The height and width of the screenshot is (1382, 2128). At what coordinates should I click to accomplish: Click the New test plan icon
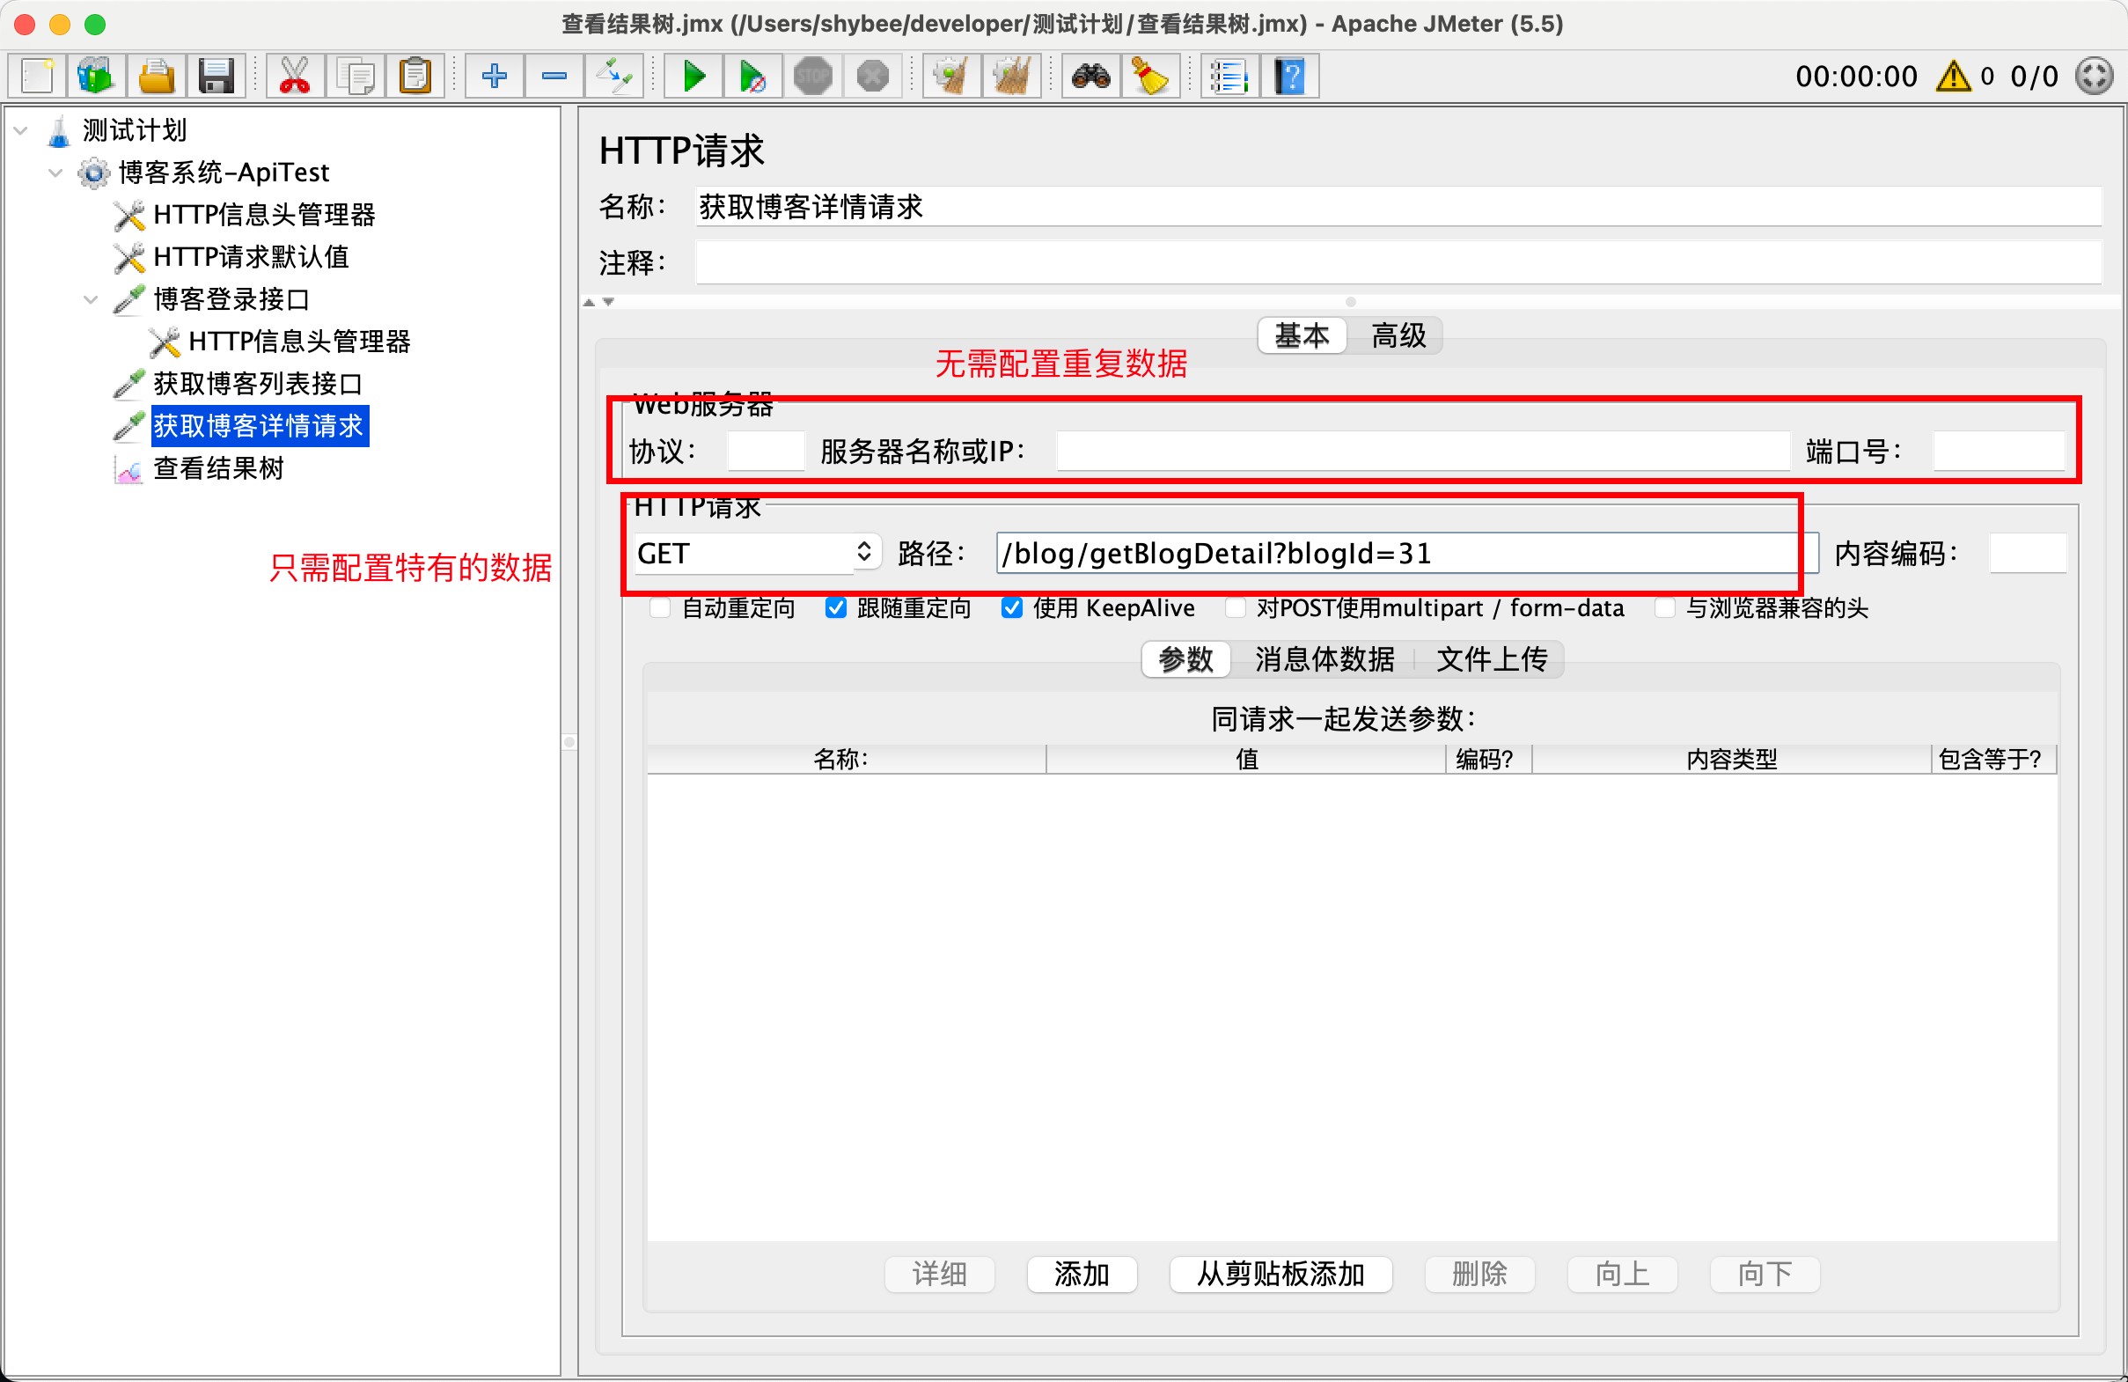coord(37,76)
